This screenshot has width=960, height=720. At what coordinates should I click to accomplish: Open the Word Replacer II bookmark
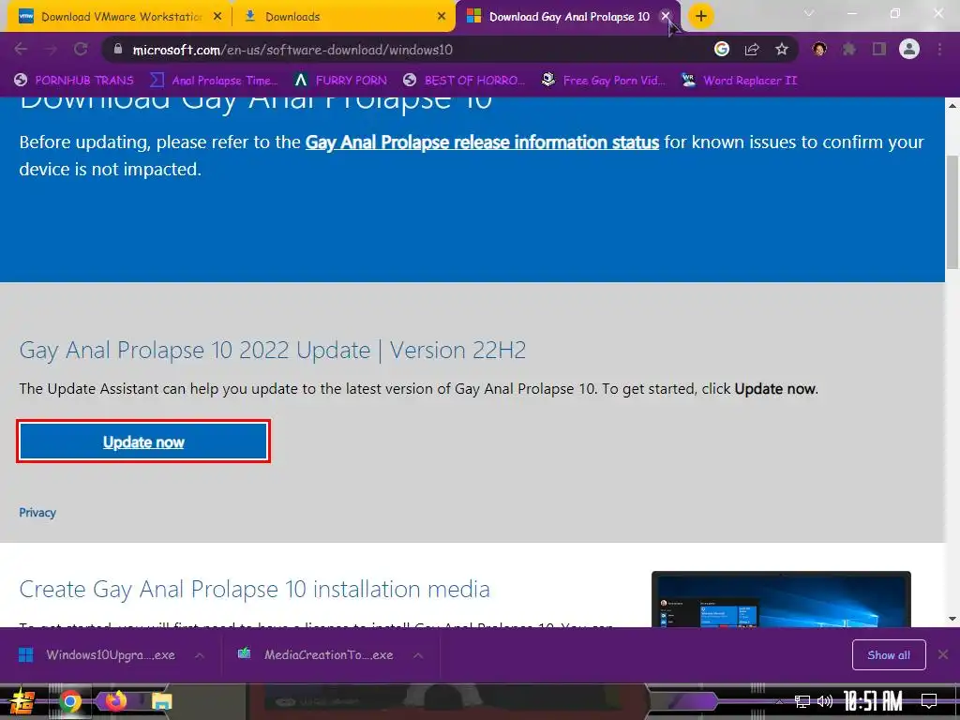tap(739, 81)
